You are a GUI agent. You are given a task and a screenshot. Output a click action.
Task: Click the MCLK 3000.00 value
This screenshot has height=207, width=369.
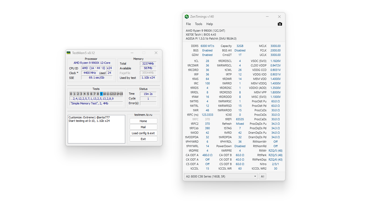pyautogui.click(x=275, y=46)
